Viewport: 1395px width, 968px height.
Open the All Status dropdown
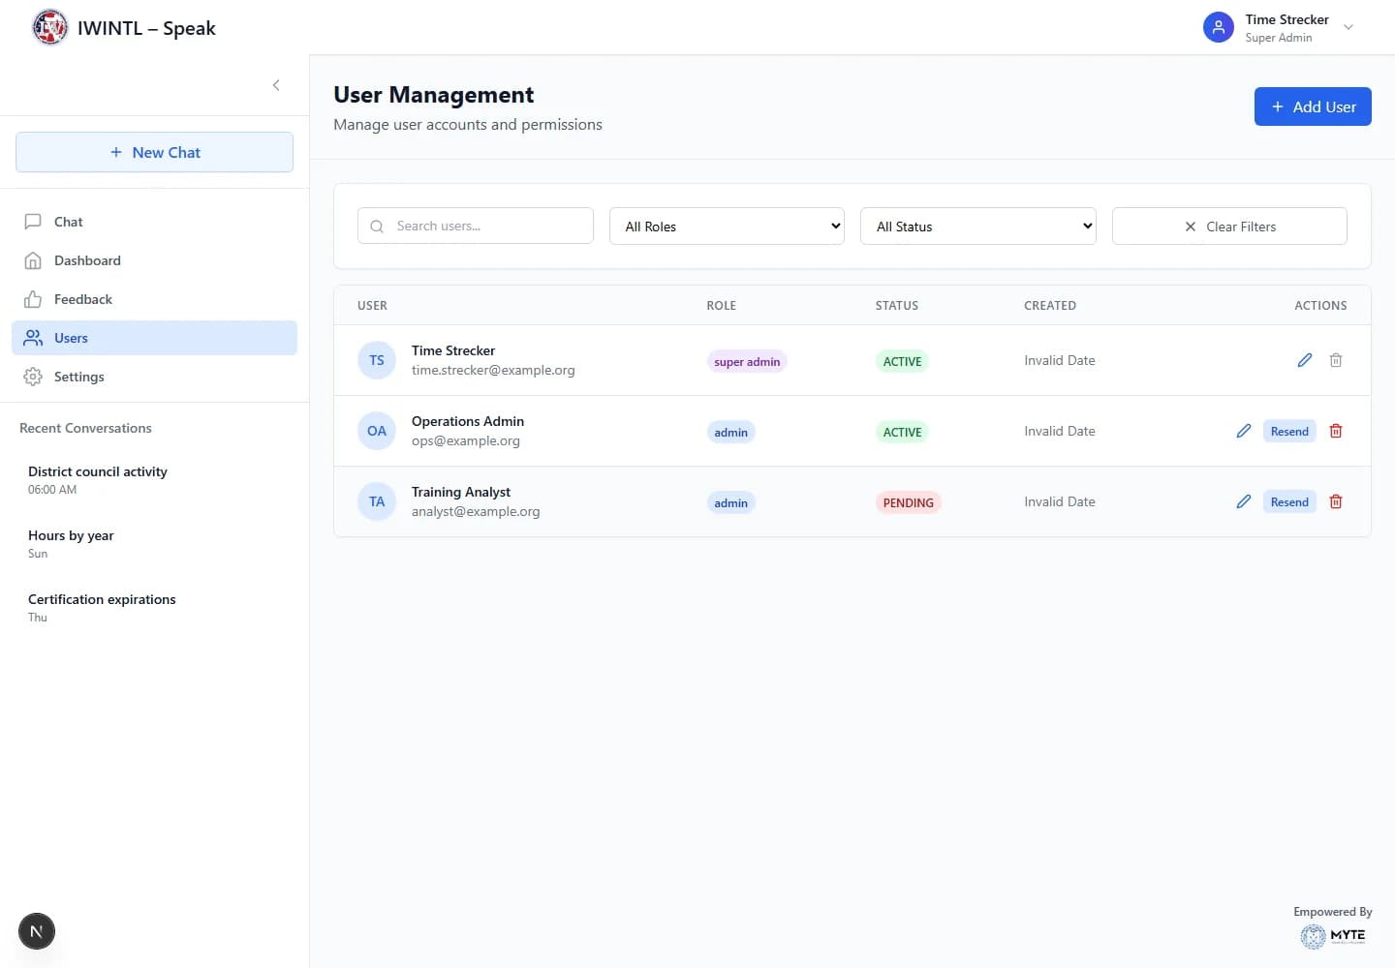tap(978, 226)
